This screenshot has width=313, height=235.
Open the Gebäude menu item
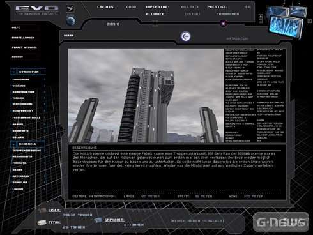[19, 86]
